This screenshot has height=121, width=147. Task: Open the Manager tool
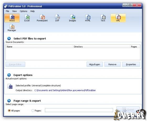click(12, 28)
